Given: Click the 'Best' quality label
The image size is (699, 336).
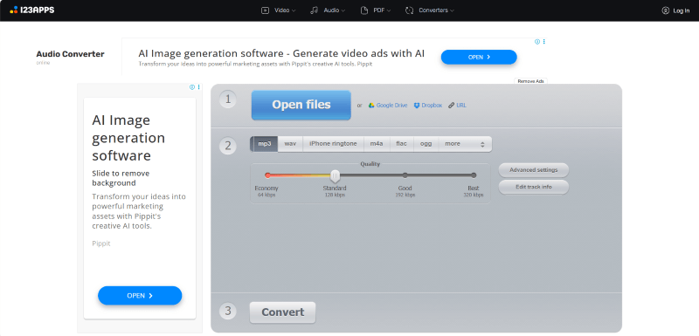Looking at the screenshot, I should point(473,189).
